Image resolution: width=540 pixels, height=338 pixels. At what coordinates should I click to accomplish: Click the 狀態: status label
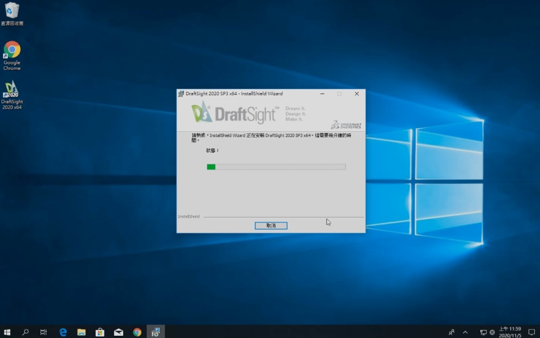click(213, 150)
